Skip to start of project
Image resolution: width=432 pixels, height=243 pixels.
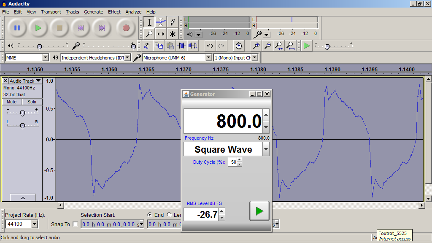coord(81,28)
